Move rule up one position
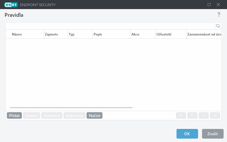The image size is (227, 142). (x=192, y=116)
